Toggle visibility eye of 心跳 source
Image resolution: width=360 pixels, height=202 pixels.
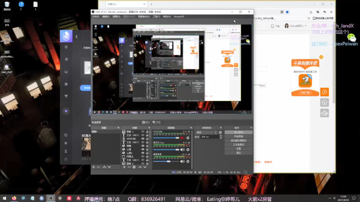pyautogui.click(x=143, y=149)
